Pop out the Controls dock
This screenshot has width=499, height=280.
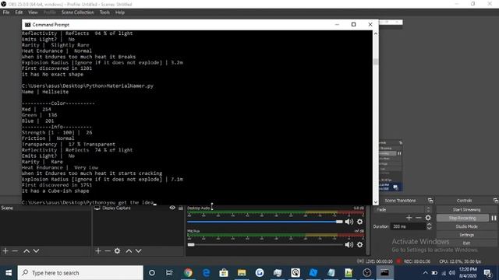[496, 201]
